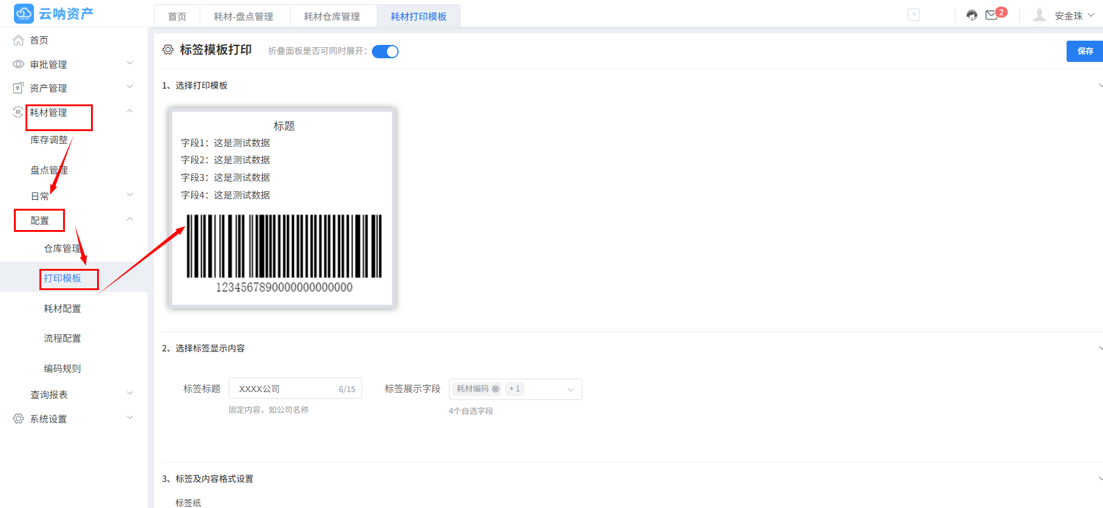
Task: Click the close-tab icon in top bar
Action: coord(914,15)
